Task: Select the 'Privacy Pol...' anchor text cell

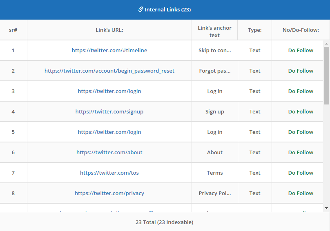Action: click(215, 193)
